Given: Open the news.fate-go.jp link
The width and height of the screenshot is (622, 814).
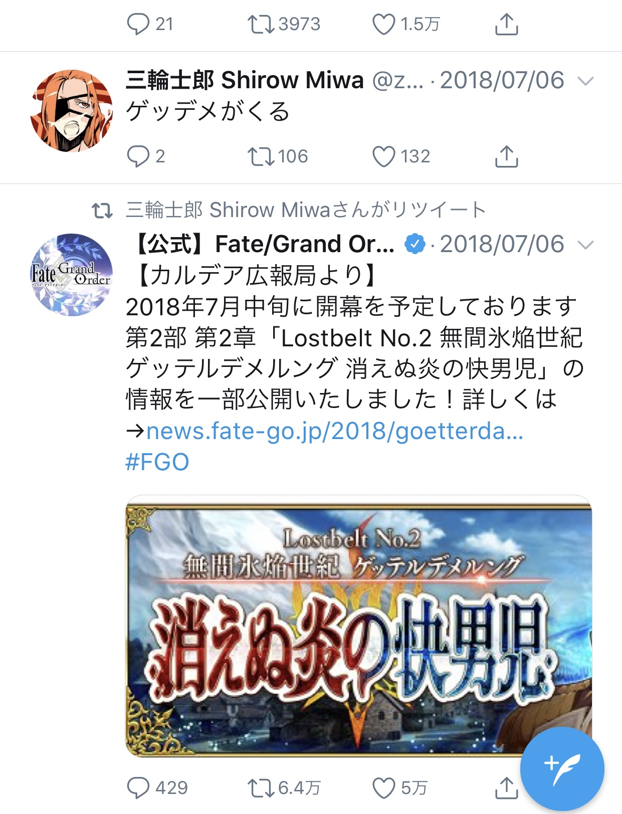Looking at the screenshot, I should 335,431.
